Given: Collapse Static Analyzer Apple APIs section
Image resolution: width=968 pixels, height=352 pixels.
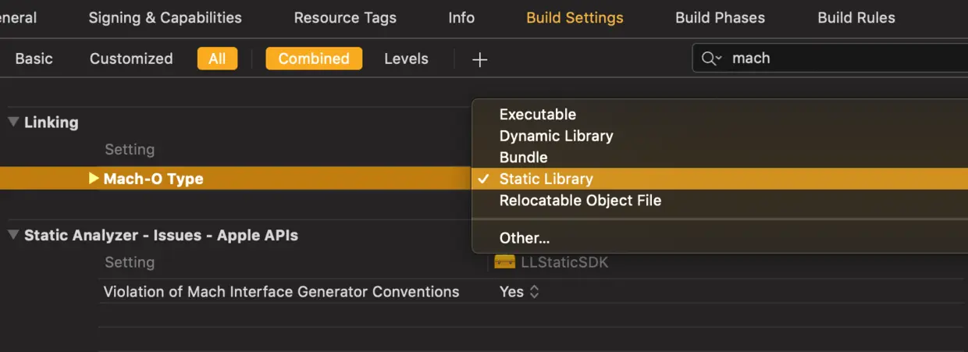Looking at the screenshot, I should click(13, 235).
